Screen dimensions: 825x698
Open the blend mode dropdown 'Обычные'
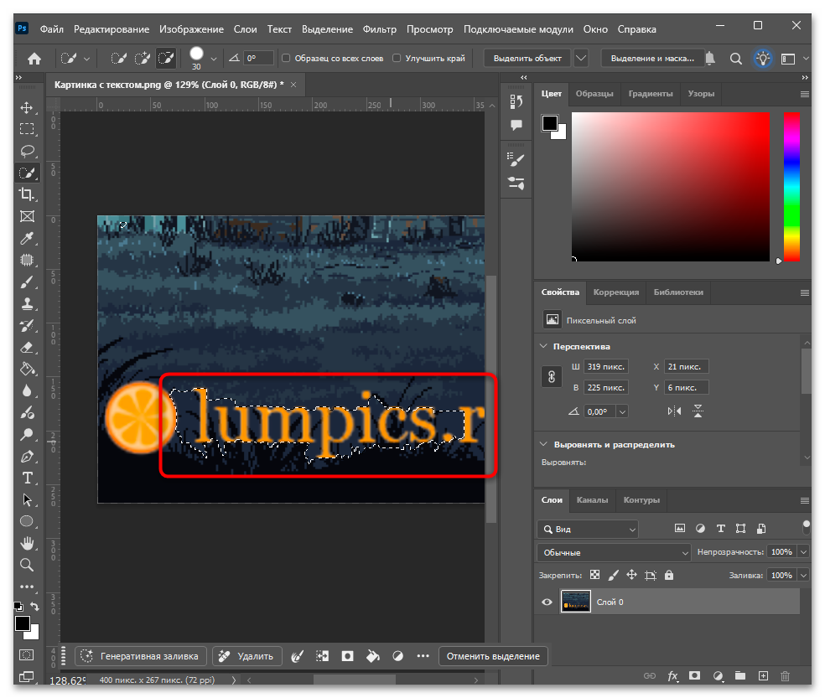pyautogui.click(x=614, y=552)
